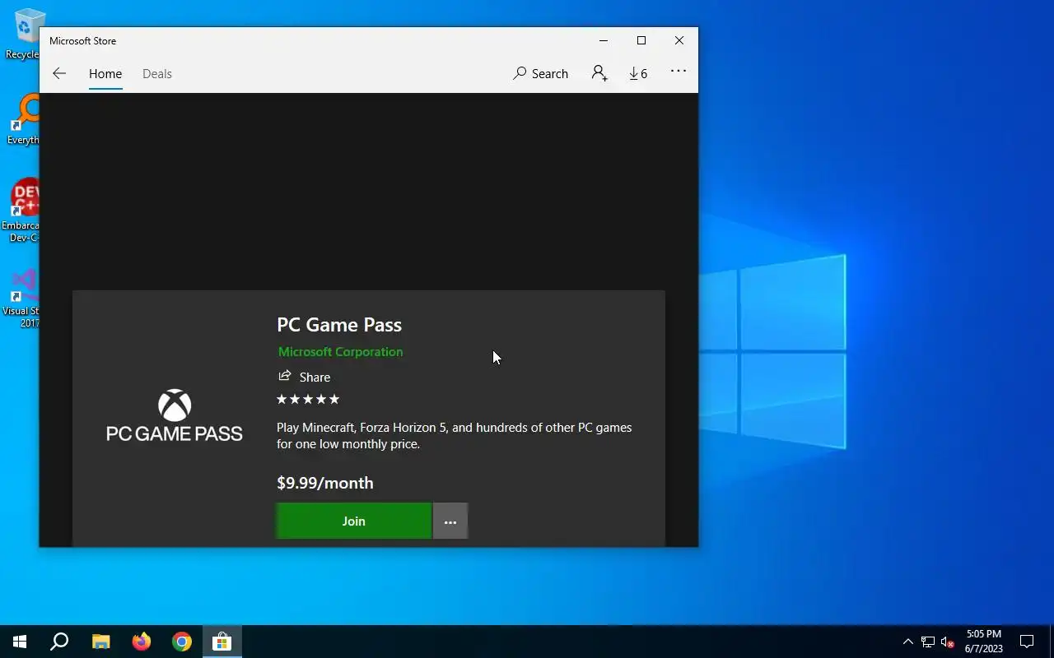Click the Microsoft Corporation publisher link
The image size is (1054, 658).
click(x=340, y=351)
